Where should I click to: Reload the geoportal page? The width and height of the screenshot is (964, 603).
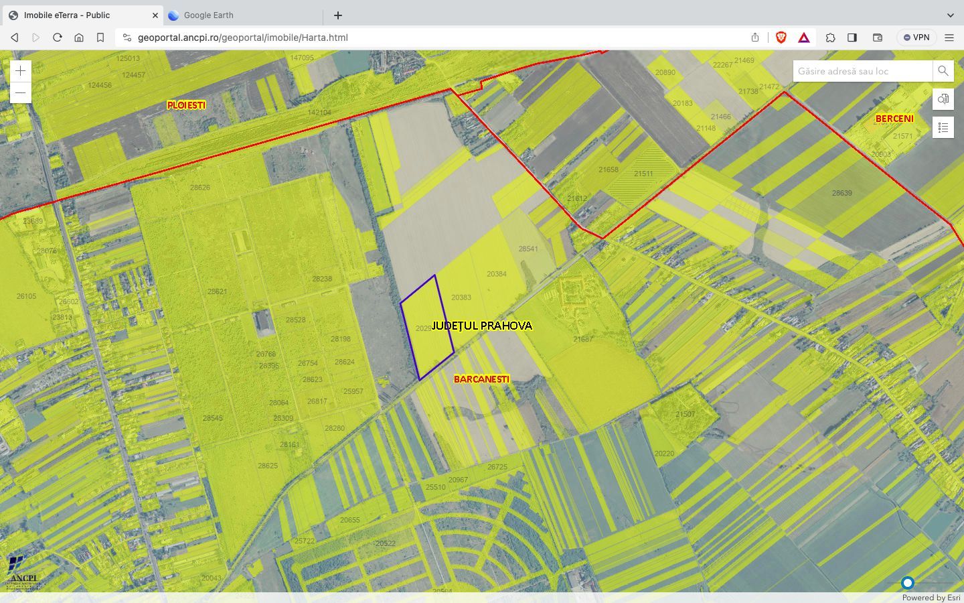(58, 38)
